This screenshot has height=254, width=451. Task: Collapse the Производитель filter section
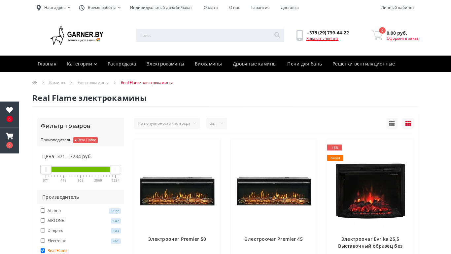pos(81,197)
